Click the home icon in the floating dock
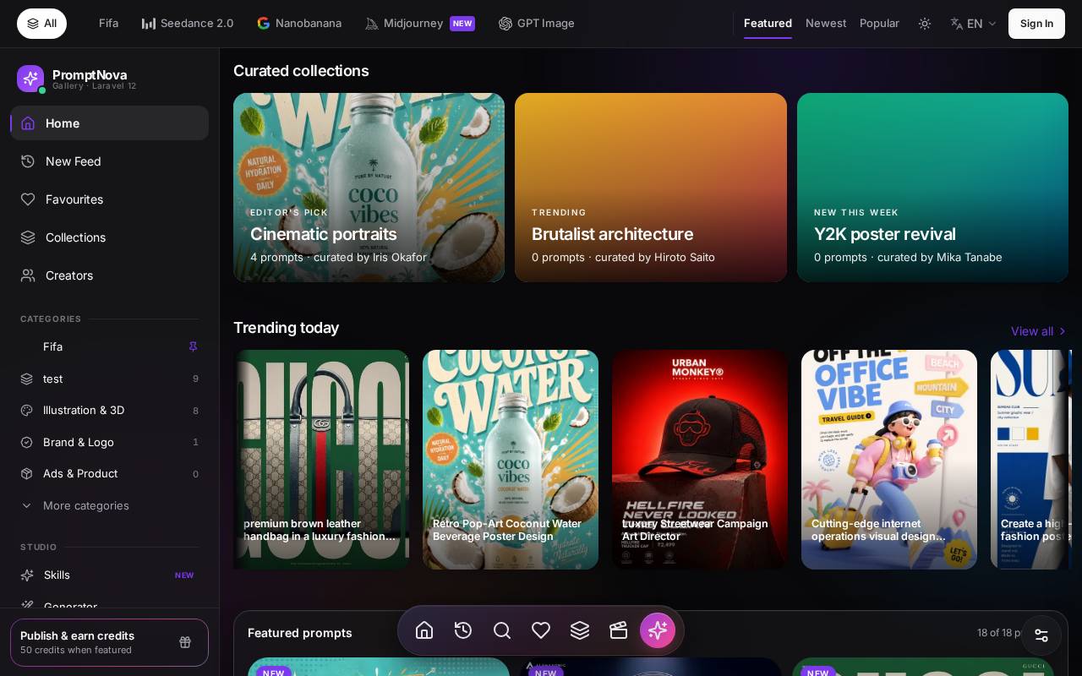This screenshot has height=676, width=1082. pos(424,630)
